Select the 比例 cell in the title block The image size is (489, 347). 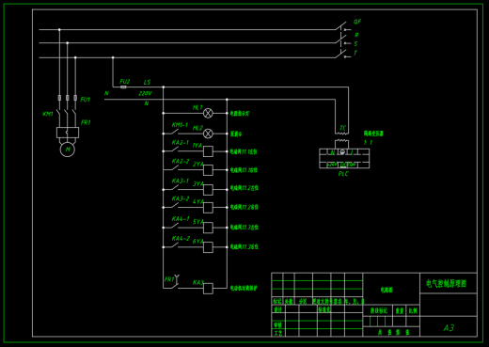pyautogui.click(x=413, y=310)
